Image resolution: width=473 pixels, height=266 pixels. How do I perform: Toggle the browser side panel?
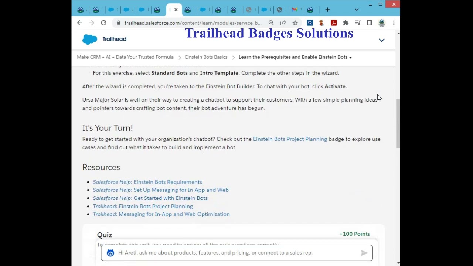pyautogui.click(x=370, y=23)
